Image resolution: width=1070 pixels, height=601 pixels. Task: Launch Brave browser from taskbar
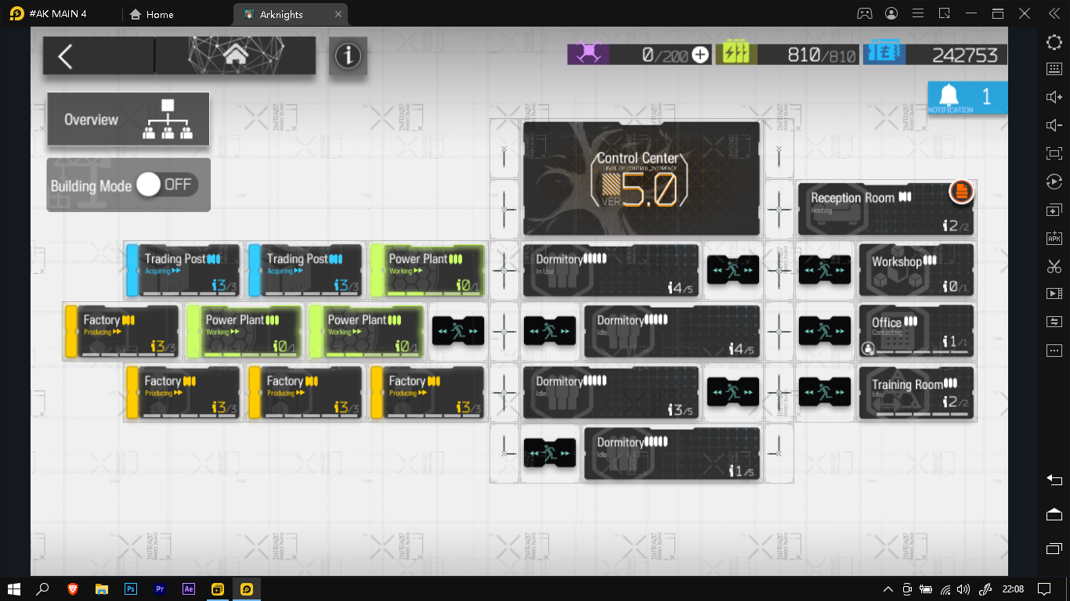72,588
